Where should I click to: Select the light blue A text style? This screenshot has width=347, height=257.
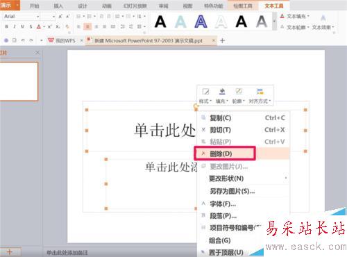point(180,22)
